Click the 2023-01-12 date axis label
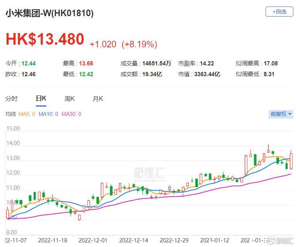296x247 pixels. pyautogui.click(x=215, y=240)
